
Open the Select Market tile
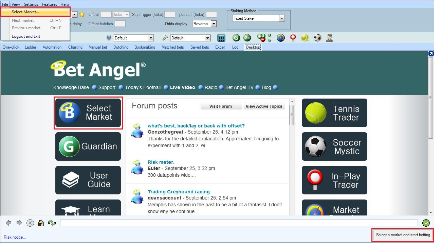tap(88, 113)
